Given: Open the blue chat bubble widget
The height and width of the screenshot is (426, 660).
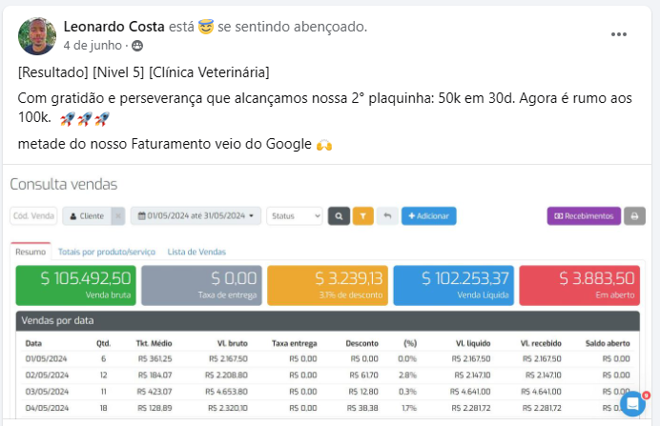Looking at the screenshot, I should 632,404.
